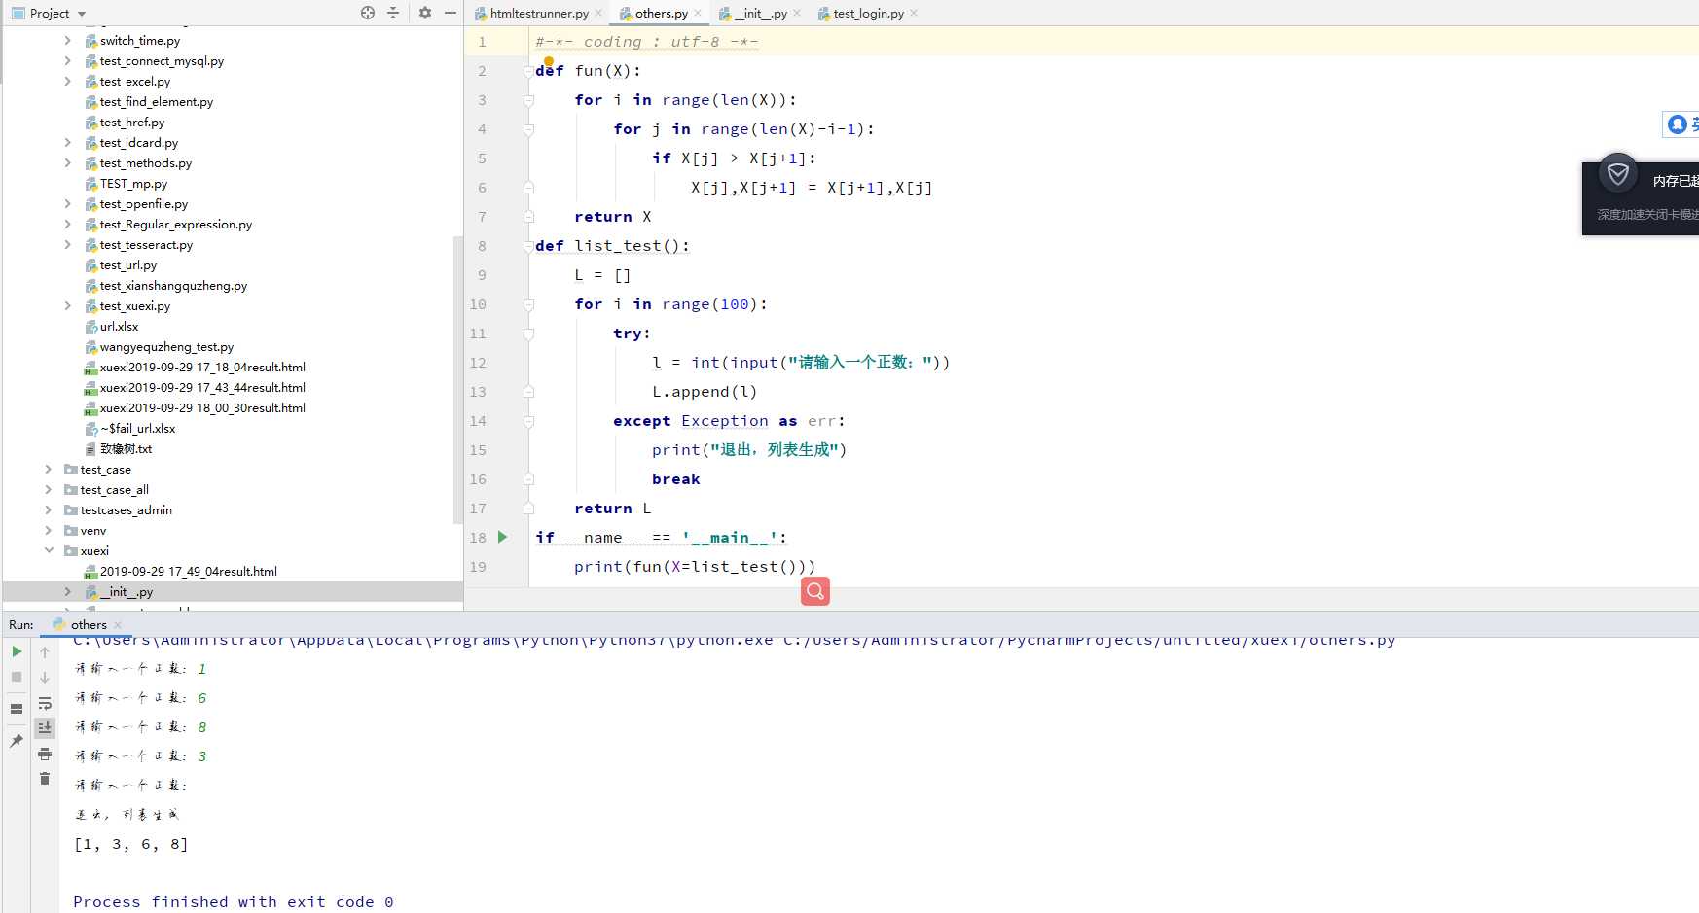The height and width of the screenshot is (913, 1699).
Task: Click the blue circular icon at right edge
Action: (1678, 124)
